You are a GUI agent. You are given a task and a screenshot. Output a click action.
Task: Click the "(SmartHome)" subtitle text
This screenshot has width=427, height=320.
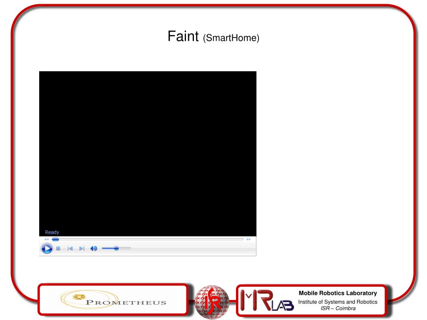(x=231, y=38)
